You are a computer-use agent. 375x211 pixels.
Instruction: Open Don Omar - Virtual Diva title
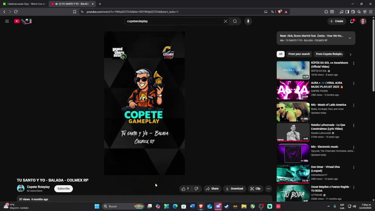(325, 169)
